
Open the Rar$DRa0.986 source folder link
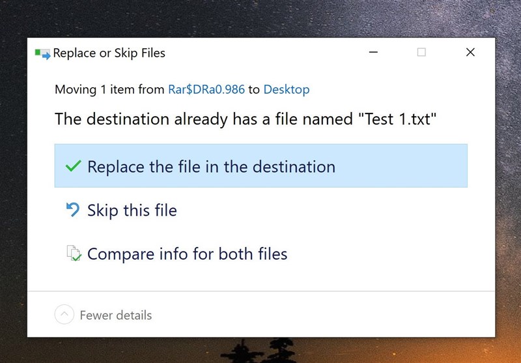[206, 89]
